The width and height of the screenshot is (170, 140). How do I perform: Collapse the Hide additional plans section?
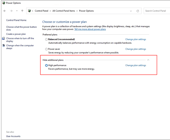(x=148, y=60)
